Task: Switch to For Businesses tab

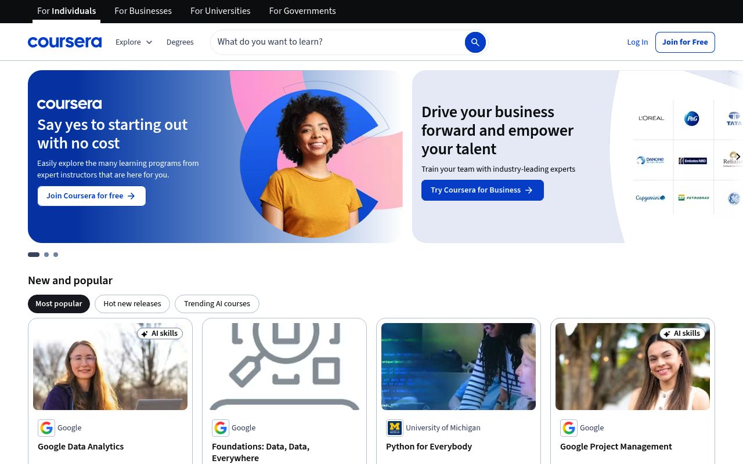Action: (143, 11)
